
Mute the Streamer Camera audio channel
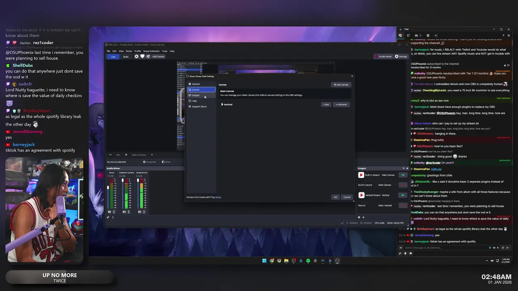pyautogui.click(x=124, y=212)
